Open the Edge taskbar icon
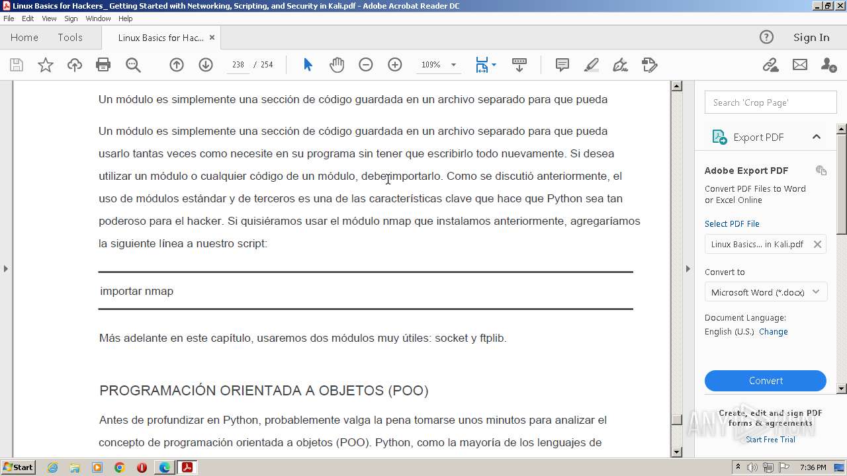The height and width of the screenshot is (476, 847). coord(164,467)
